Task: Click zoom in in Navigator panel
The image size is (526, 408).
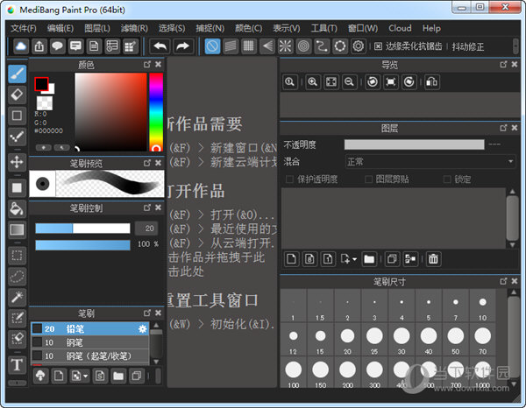Action: [312, 82]
